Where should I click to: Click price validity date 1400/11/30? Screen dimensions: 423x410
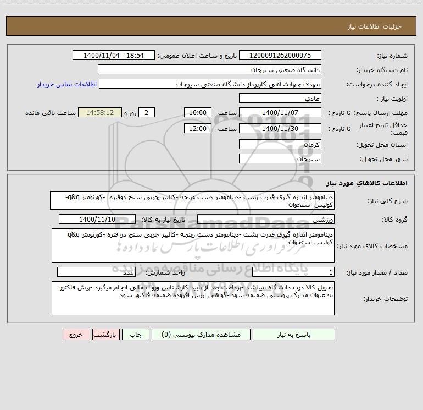280,128
